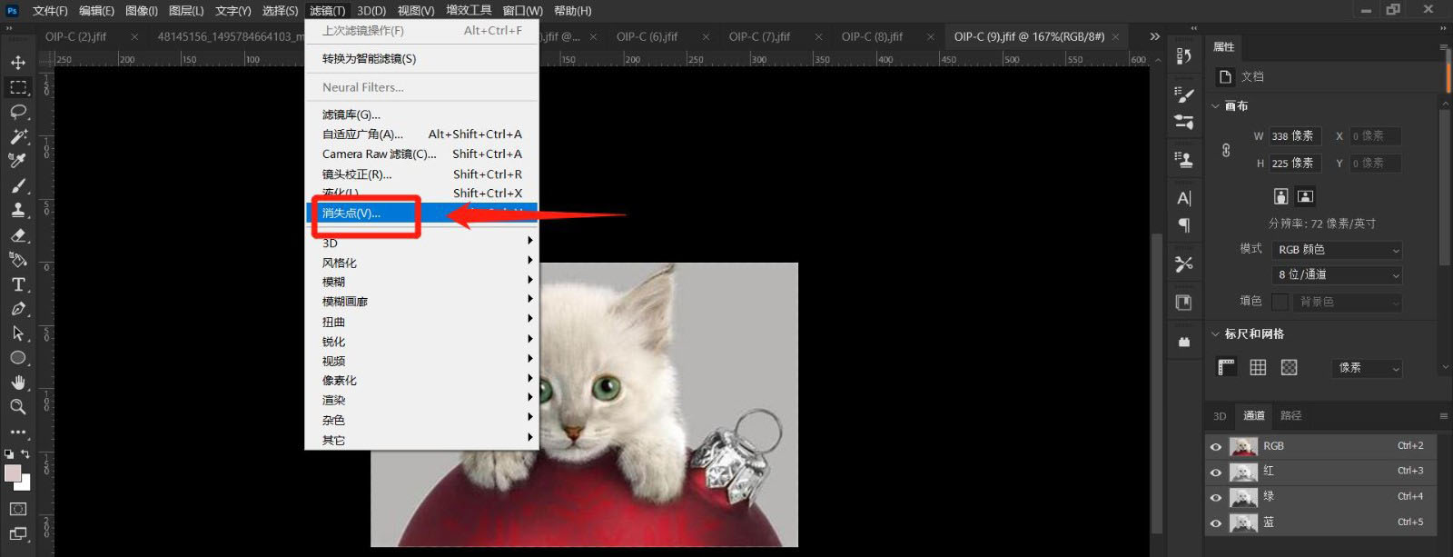Select the Rectangular Marquee tool
This screenshot has width=1453, height=557.
tap(17, 87)
